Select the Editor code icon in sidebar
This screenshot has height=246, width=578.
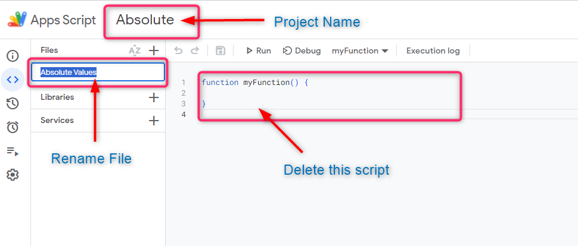click(13, 80)
